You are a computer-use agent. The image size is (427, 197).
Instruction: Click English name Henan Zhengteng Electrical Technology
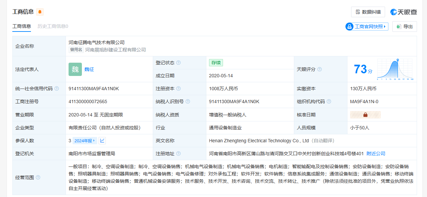[260, 141]
